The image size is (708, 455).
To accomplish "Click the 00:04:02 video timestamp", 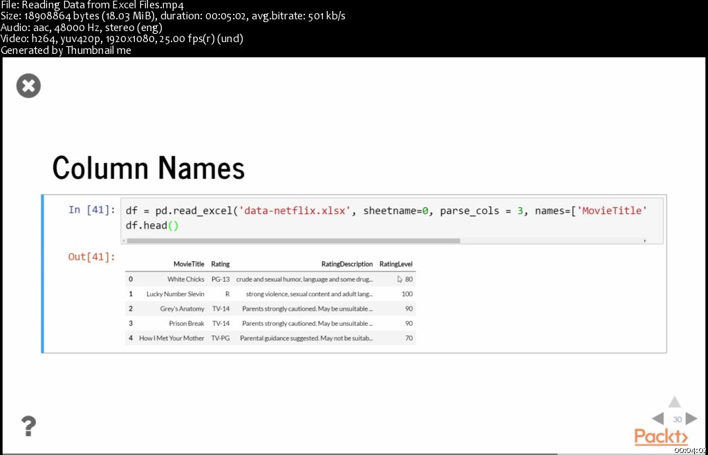I will pyautogui.click(x=691, y=450).
